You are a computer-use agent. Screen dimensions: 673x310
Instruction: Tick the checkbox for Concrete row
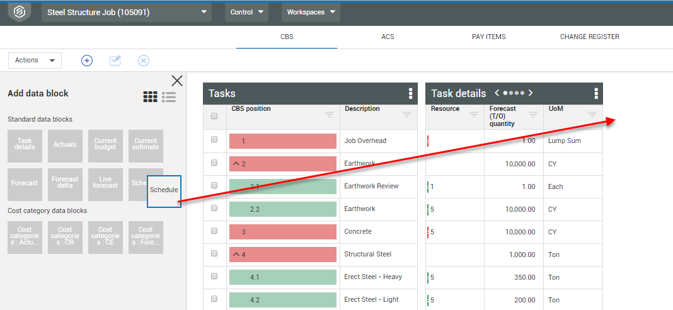point(214,231)
